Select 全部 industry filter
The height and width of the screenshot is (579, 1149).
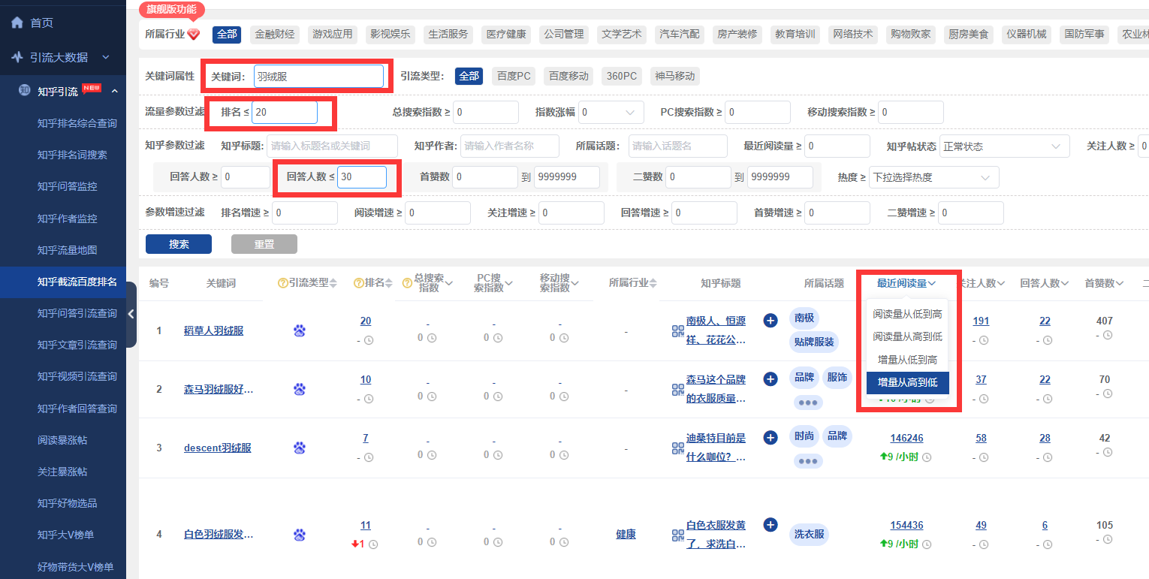(227, 34)
